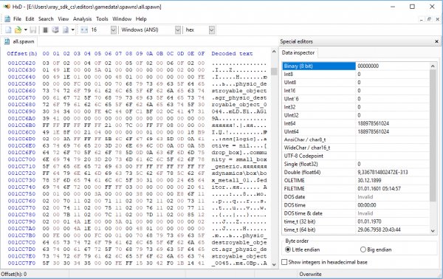
Task: Click the Open file folder icon
Action: tap(18, 30)
